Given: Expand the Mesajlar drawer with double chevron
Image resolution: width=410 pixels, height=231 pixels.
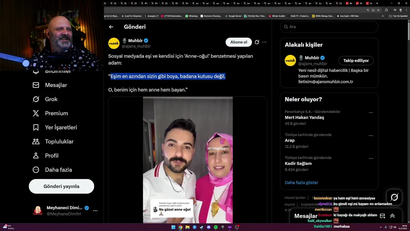Looking at the screenshot, I should click(392, 216).
